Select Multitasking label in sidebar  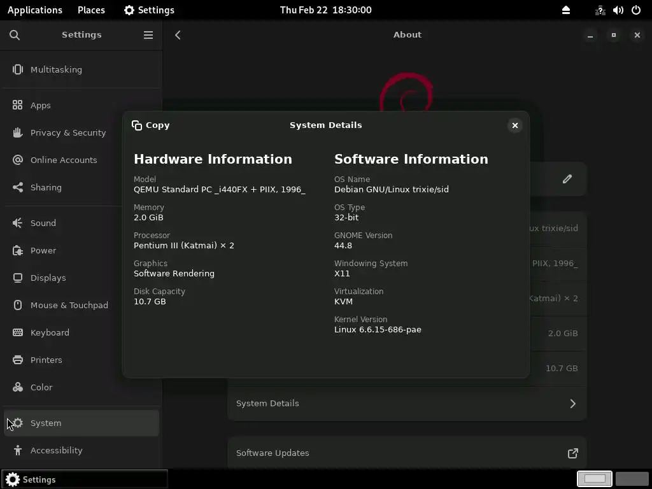(56, 70)
